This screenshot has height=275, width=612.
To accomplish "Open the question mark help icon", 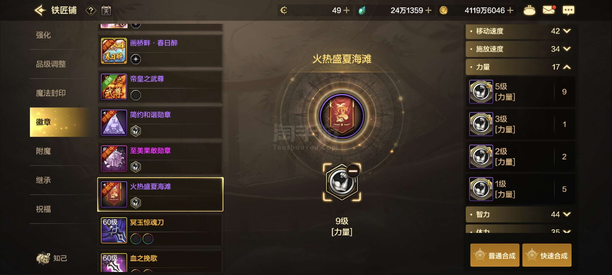I will [91, 11].
